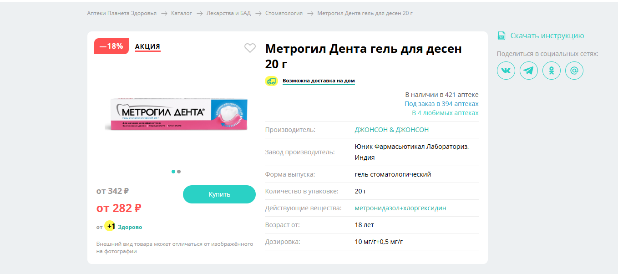Show second product image via carousel dot

point(179,172)
